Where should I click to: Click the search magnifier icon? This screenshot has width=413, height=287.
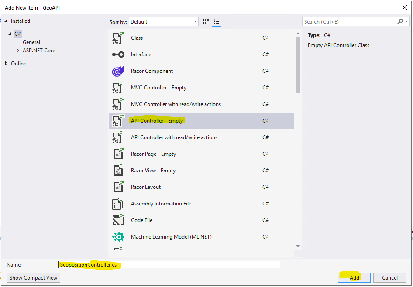pyautogui.click(x=400, y=22)
